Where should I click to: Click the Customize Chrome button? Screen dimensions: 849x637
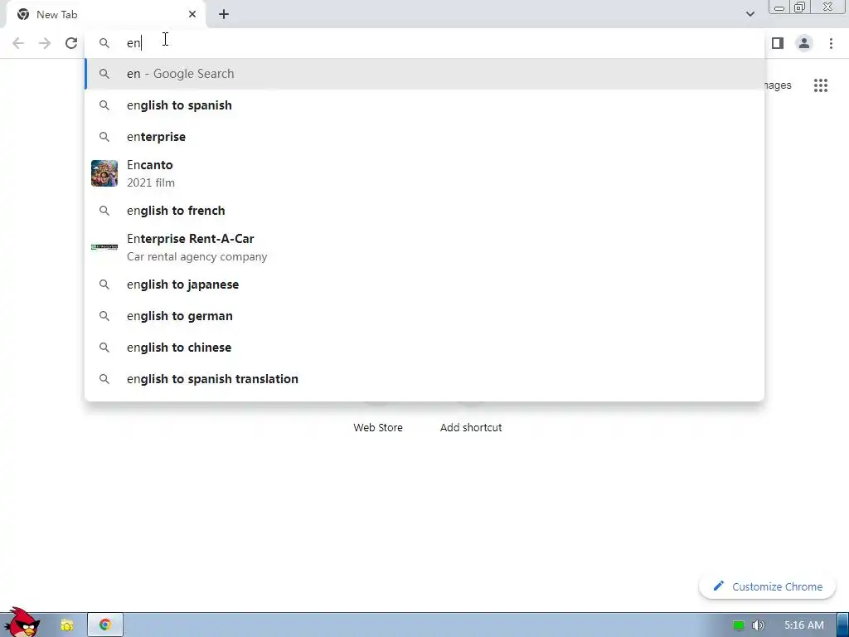[x=767, y=586]
